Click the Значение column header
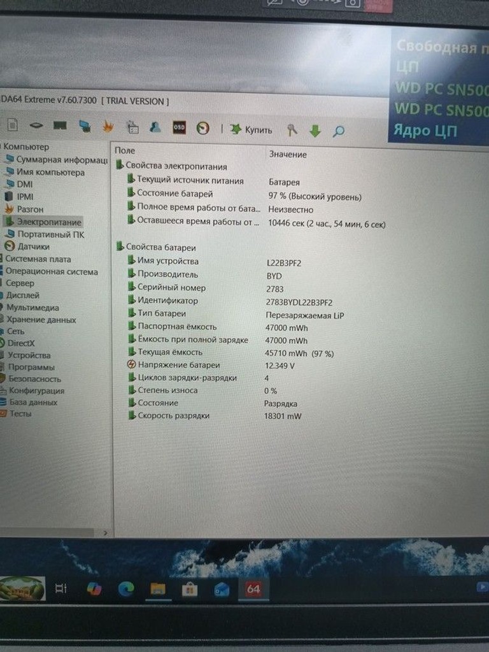The image size is (489, 652). pyautogui.click(x=288, y=154)
